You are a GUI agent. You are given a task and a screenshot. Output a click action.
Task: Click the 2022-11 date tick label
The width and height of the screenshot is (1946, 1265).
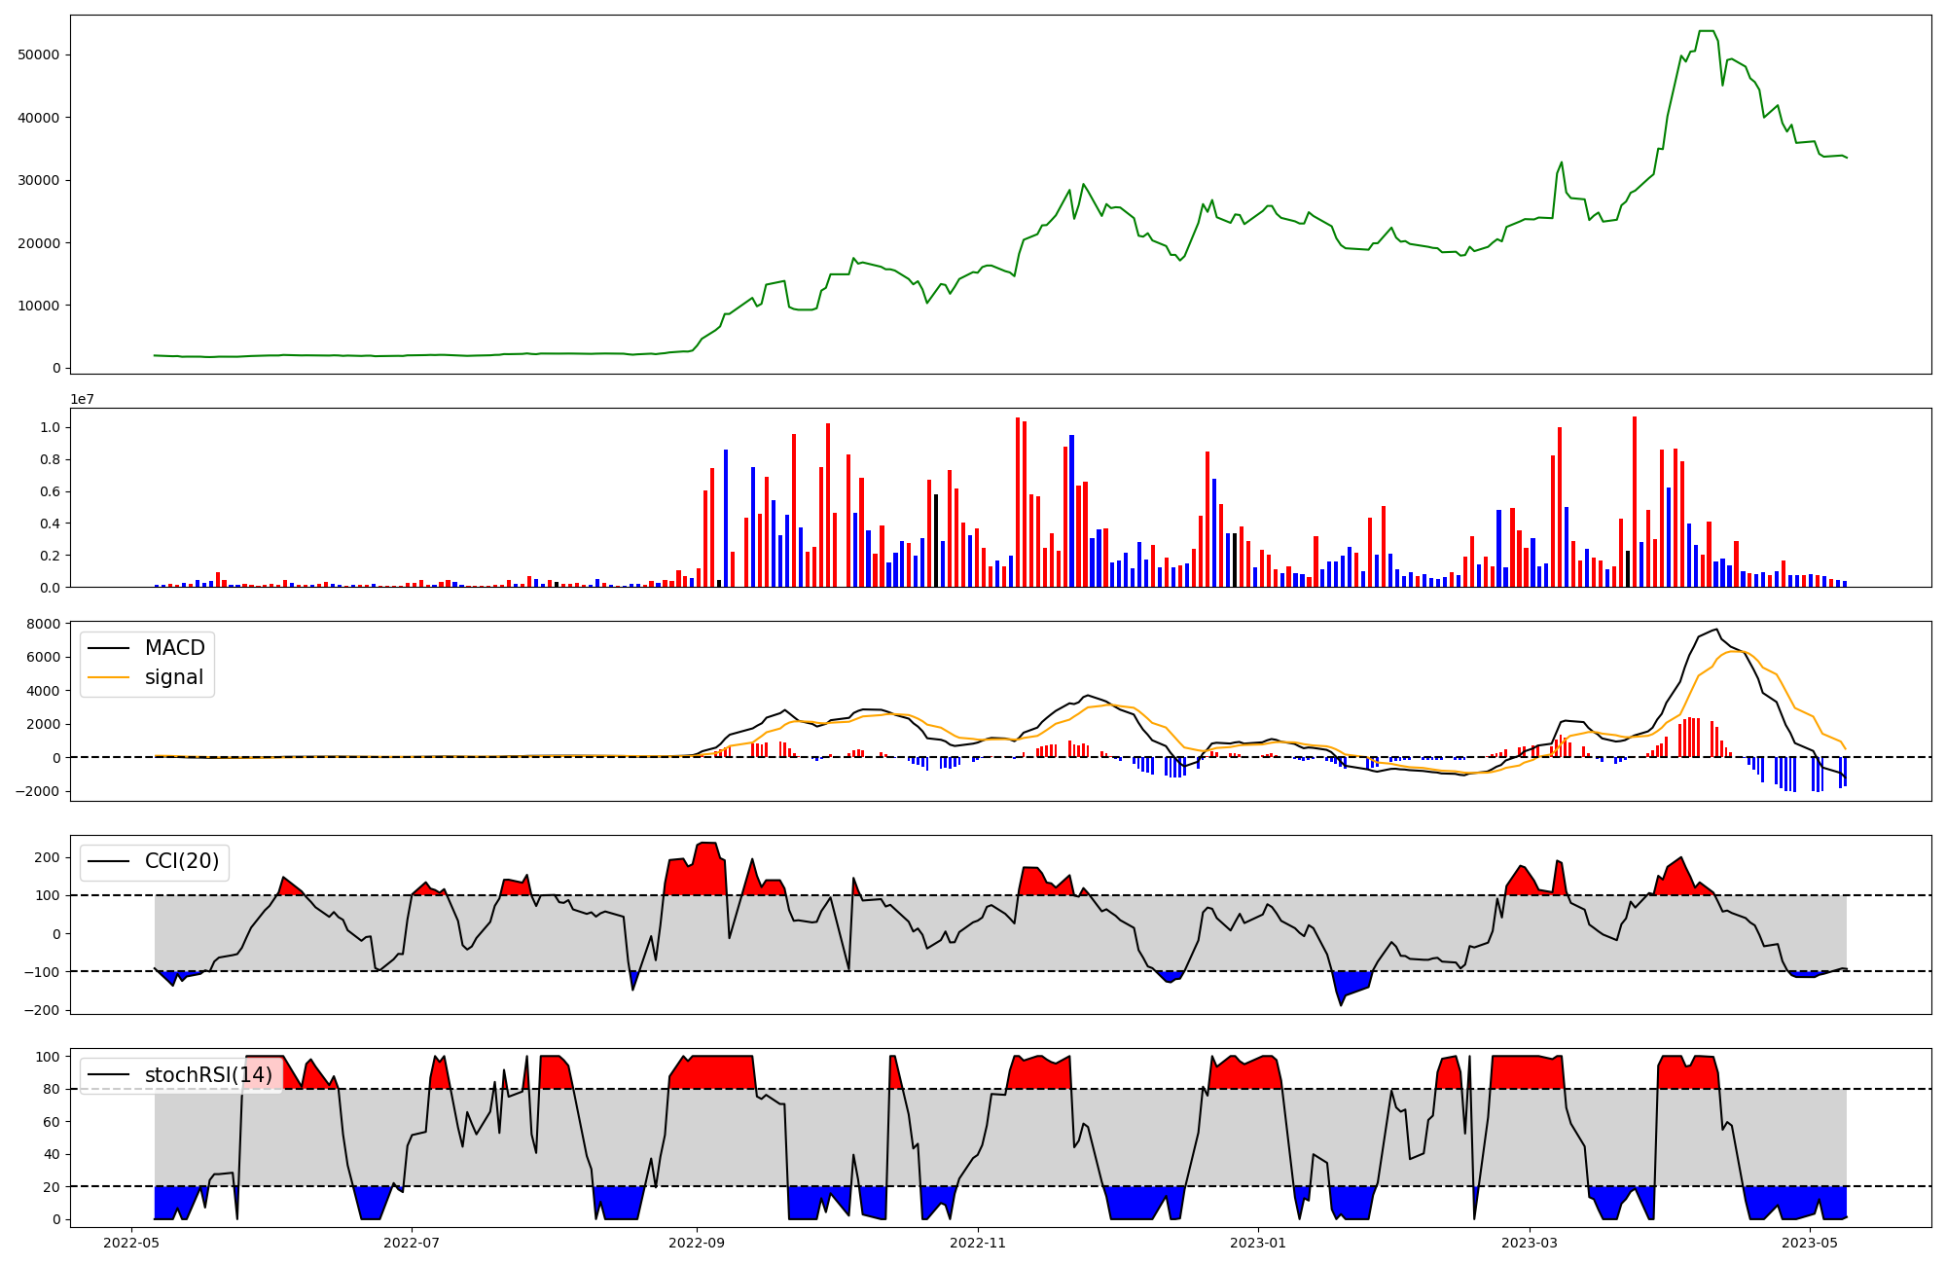pos(978,1243)
